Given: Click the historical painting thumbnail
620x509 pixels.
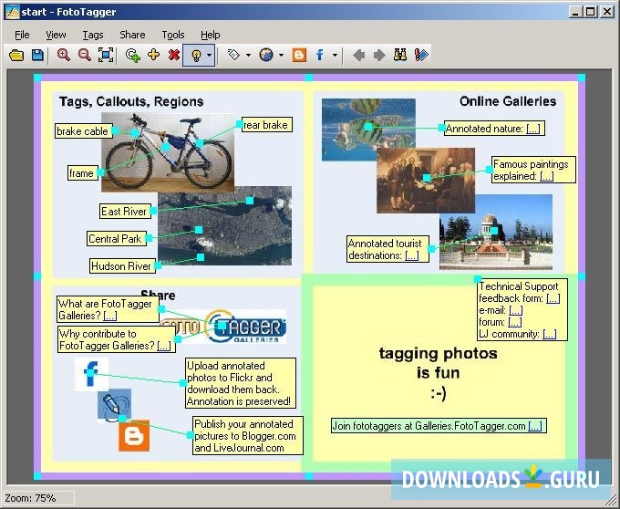Looking at the screenshot, I should click(x=426, y=181).
